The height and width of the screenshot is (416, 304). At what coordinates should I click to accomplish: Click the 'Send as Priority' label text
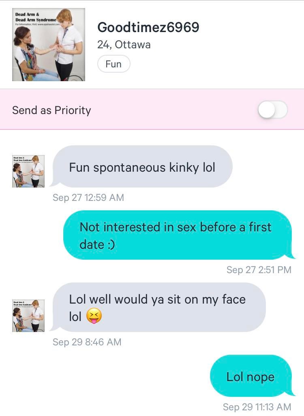coord(52,110)
